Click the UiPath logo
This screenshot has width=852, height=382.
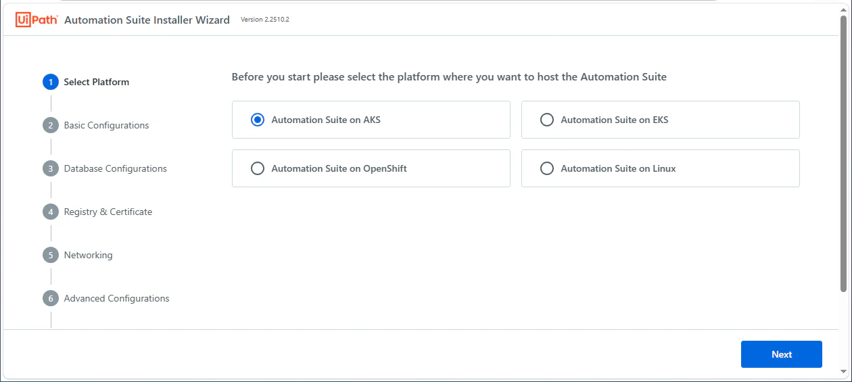tap(37, 20)
